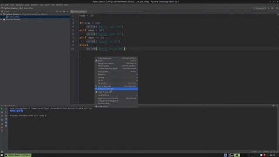Expand the Local History submenu
279x157 pixels.
(x=116, y=95)
